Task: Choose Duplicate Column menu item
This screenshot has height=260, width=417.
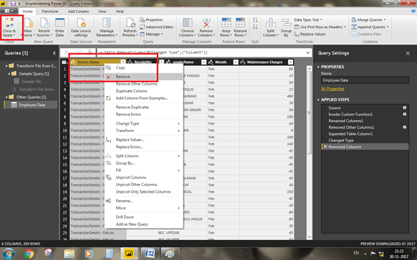Action: click(144, 91)
